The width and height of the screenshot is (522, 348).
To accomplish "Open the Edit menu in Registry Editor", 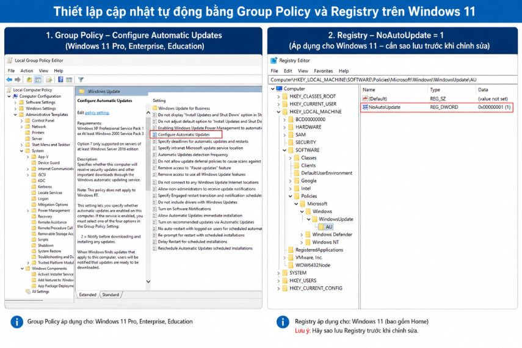I will point(288,71).
